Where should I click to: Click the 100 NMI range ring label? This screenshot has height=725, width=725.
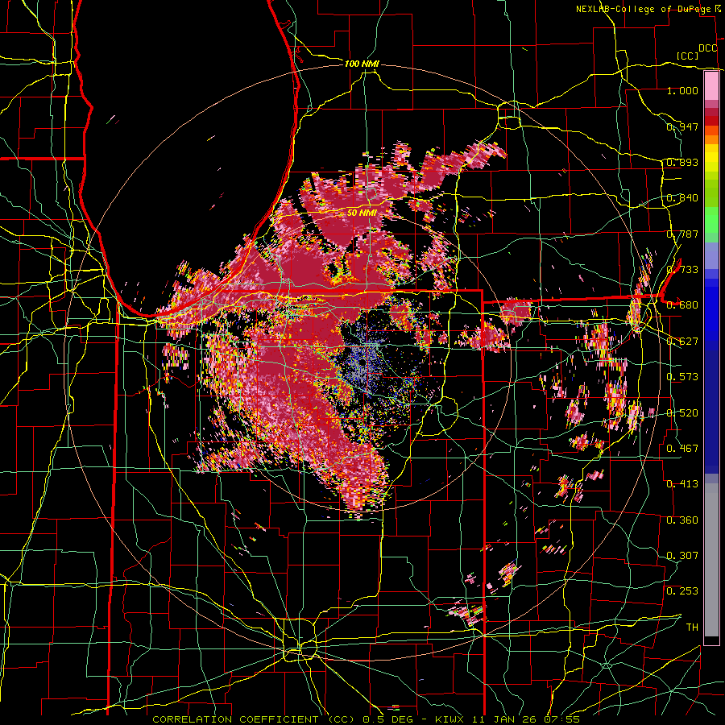tap(362, 64)
